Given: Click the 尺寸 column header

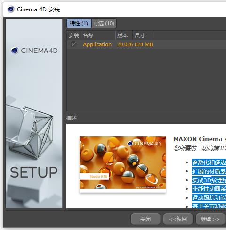Looking at the screenshot, I should pos(143,35).
